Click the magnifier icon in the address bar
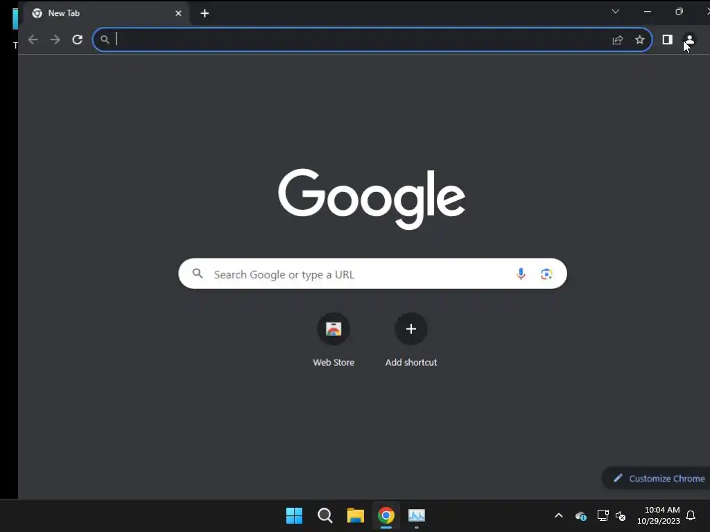The image size is (710, 532). [105, 39]
